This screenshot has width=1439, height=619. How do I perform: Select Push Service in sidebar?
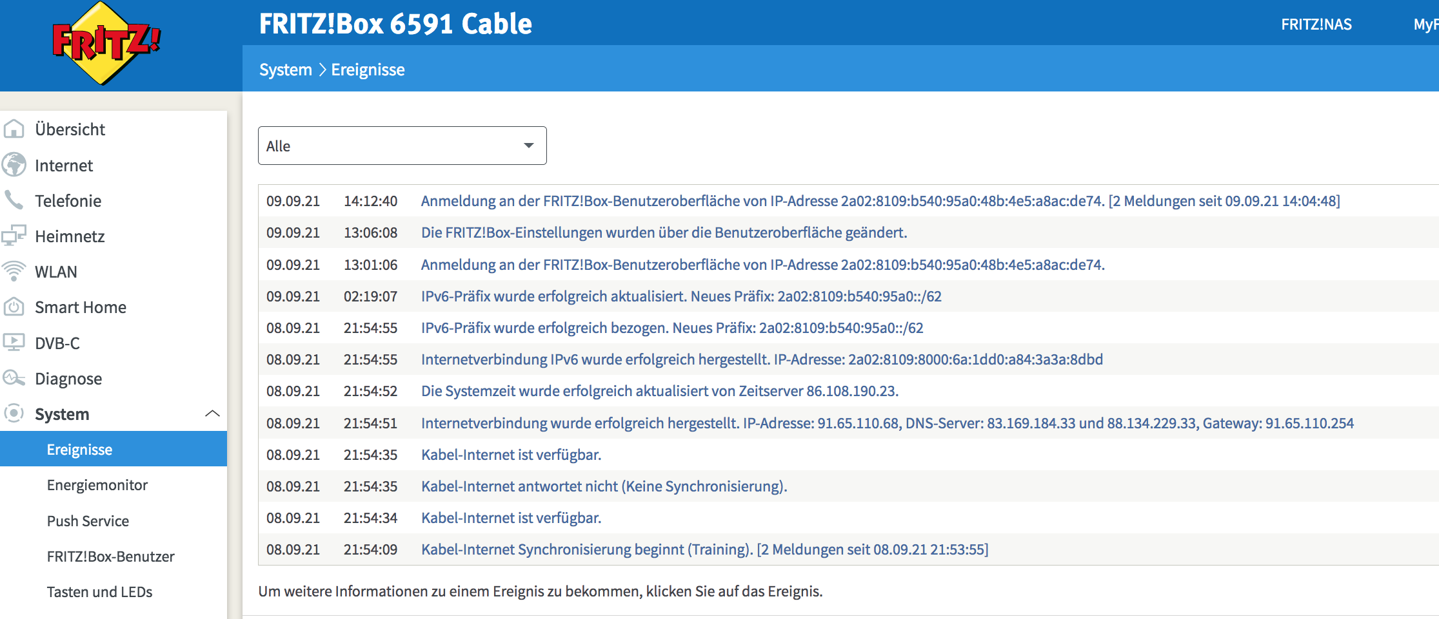(x=88, y=521)
